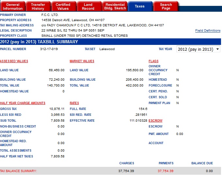Click the 2012 Taxbill Summary header bar

pyautogui.click(x=111, y=42)
